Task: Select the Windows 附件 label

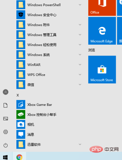Action: 39,25
